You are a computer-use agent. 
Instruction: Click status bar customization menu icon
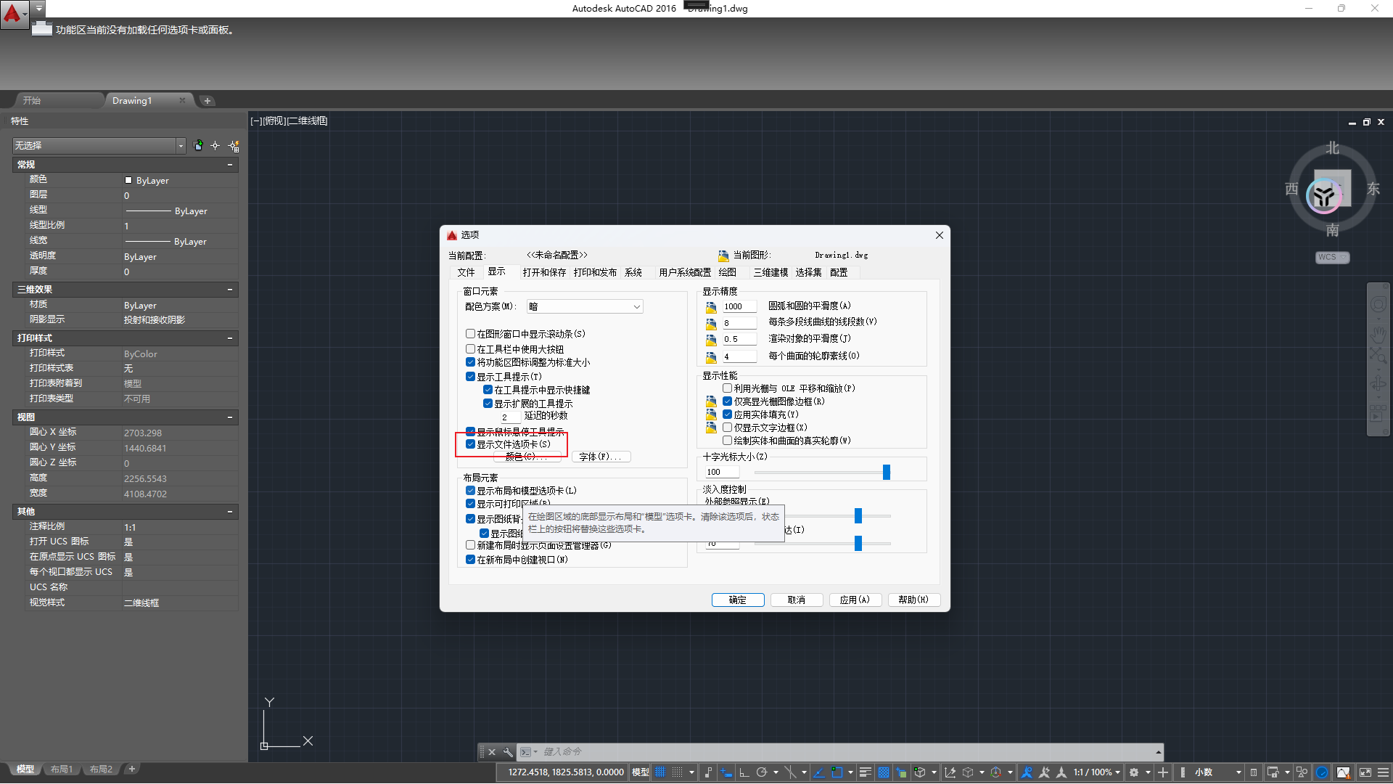pyautogui.click(x=1383, y=772)
